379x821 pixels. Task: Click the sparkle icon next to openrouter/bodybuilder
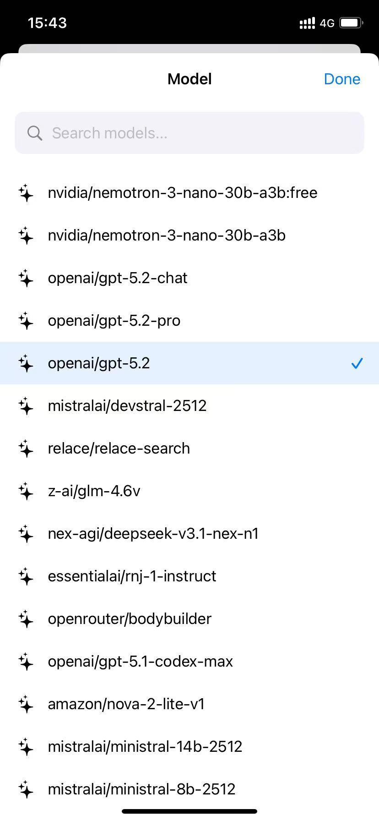(x=26, y=619)
